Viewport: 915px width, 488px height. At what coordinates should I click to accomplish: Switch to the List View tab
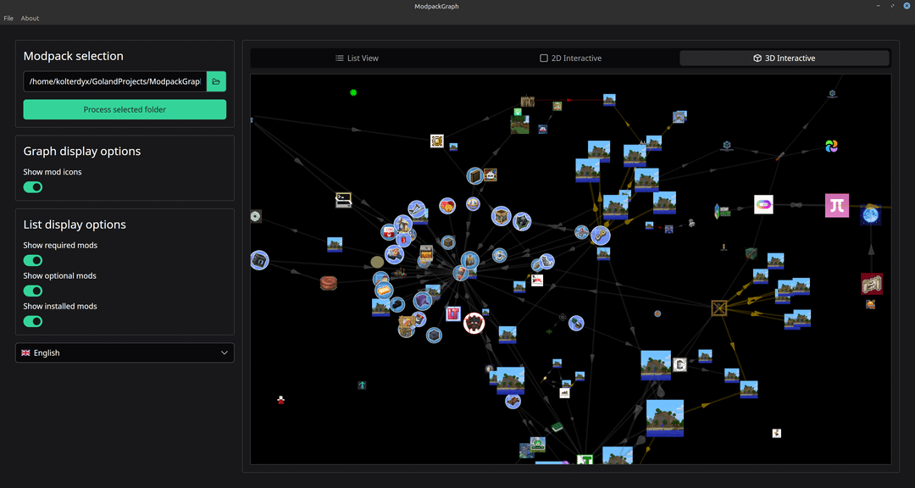[x=357, y=58]
